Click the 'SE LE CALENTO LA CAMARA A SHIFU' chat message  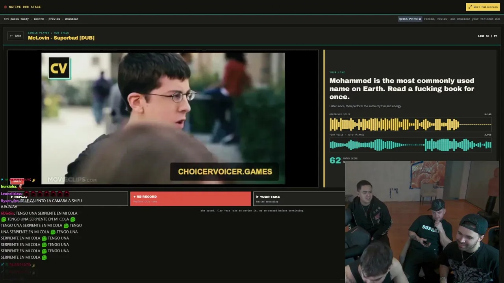[51, 201]
